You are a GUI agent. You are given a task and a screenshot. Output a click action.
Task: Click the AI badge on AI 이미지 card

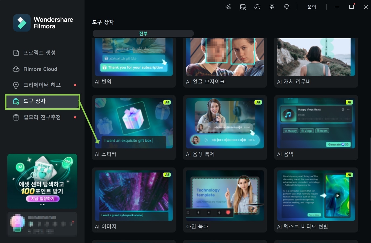pyautogui.click(x=167, y=175)
